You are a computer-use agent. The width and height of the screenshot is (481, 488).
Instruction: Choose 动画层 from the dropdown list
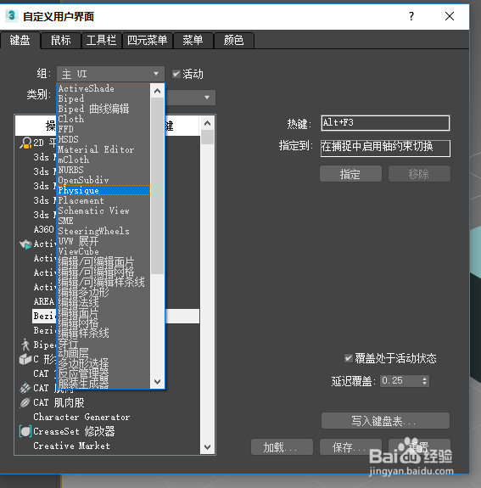(x=103, y=353)
